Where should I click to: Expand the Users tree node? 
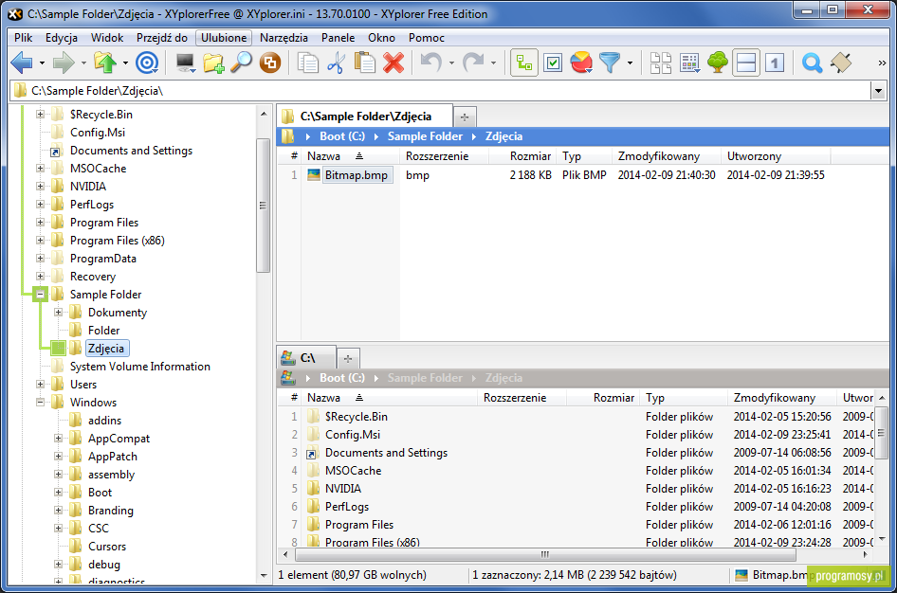[40, 385]
